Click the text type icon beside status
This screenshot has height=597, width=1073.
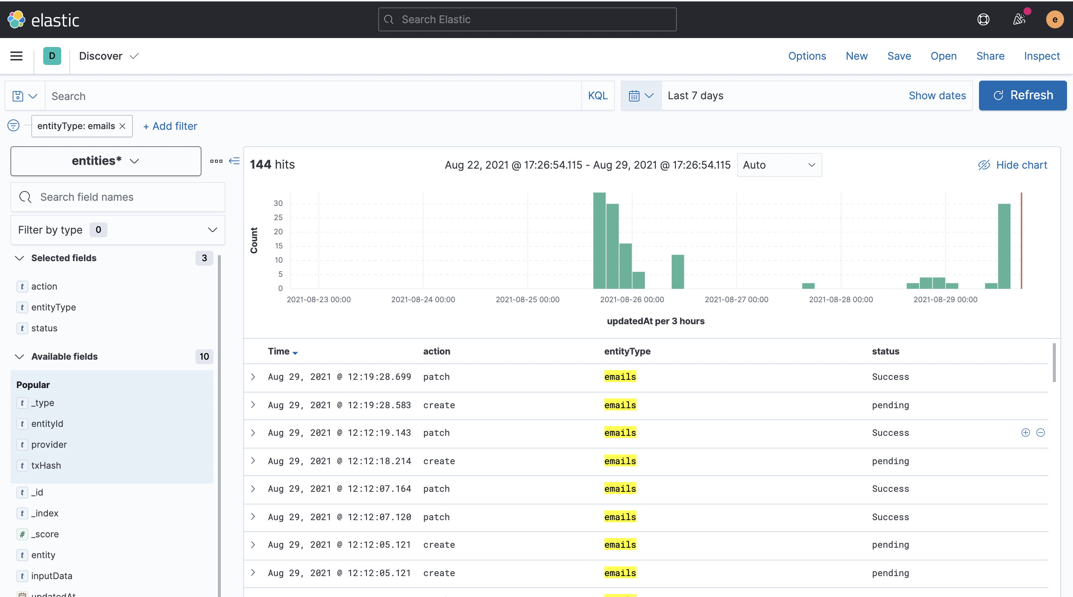(x=22, y=328)
